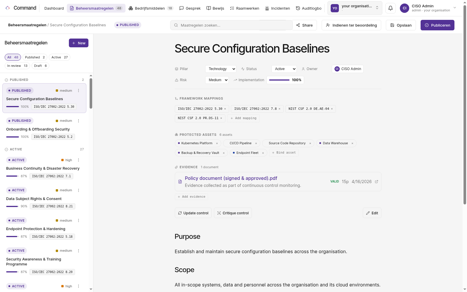This screenshot has width=467, height=292.
Task: Unbind CI/CD Pipeline asset
Action: (256, 143)
